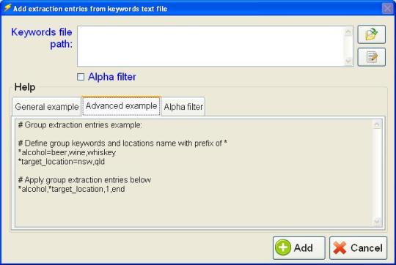The width and height of the screenshot is (396, 265).
Task: Close the dialog with the title bar X
Action: coord(387,9)
